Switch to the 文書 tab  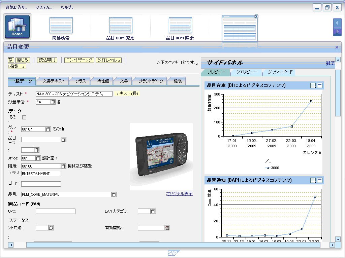[123, 81]
